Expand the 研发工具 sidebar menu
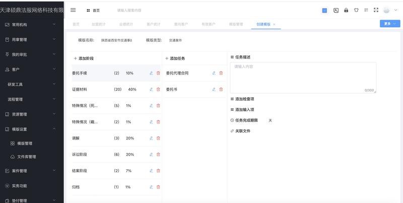Image resolution: width=403 pixels, height=203 pixels. click(32, 84)
